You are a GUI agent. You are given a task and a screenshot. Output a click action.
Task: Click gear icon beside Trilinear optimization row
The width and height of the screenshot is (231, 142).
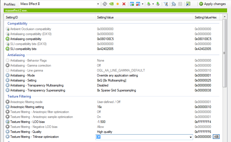[7, 137]
